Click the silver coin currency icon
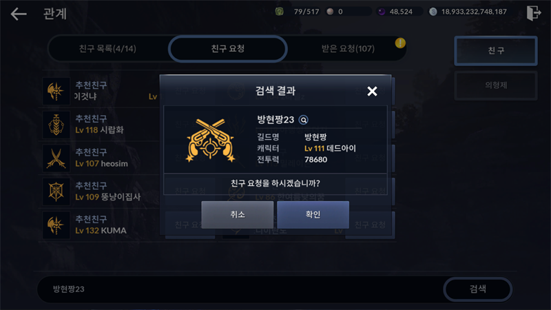The image size is (551, 310). [x=433, y=12]
